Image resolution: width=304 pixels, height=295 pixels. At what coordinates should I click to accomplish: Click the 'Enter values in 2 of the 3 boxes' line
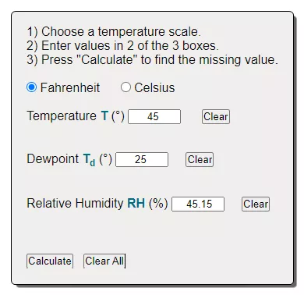tap(122, 46)
